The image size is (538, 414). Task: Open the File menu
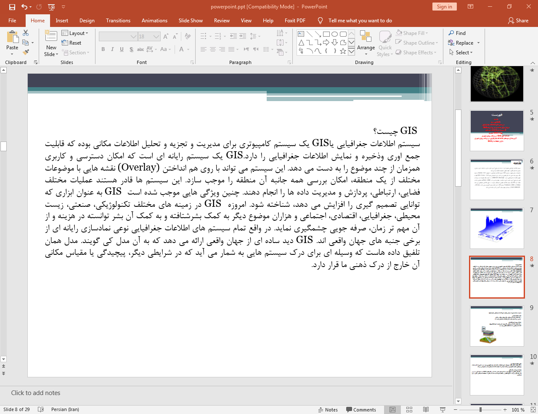(12, 21)
